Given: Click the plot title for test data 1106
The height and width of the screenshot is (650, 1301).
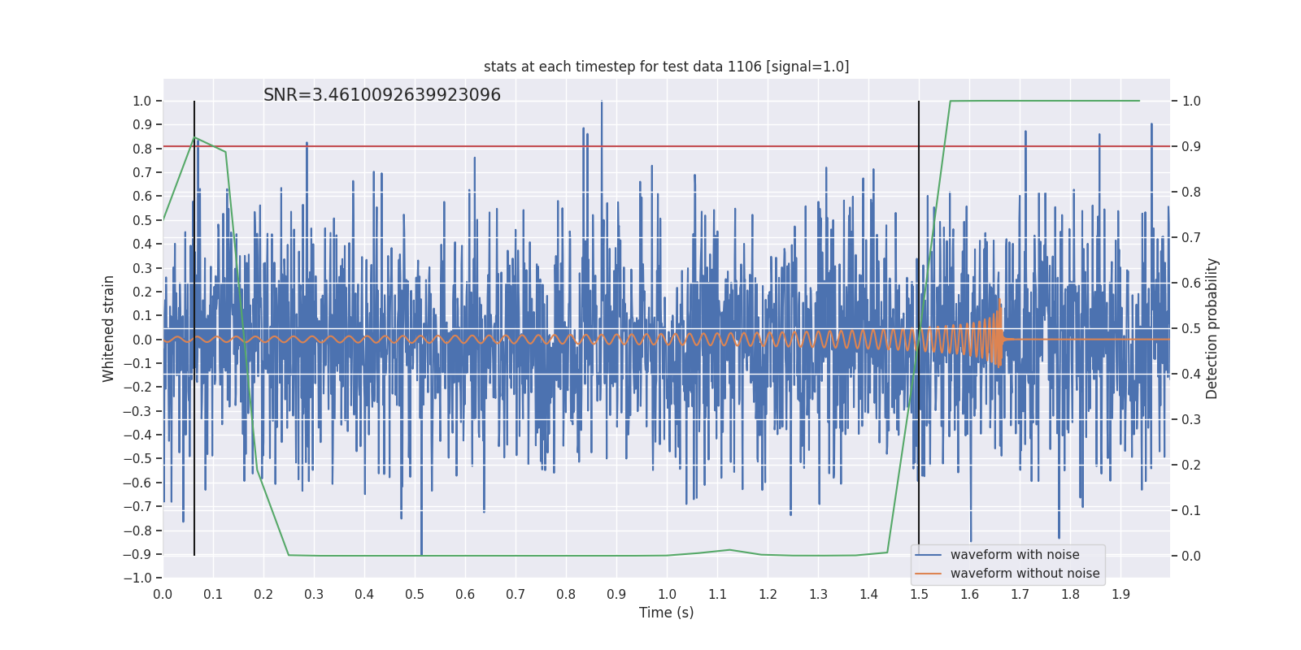Looking at the screenshot, I should point(666,67).
